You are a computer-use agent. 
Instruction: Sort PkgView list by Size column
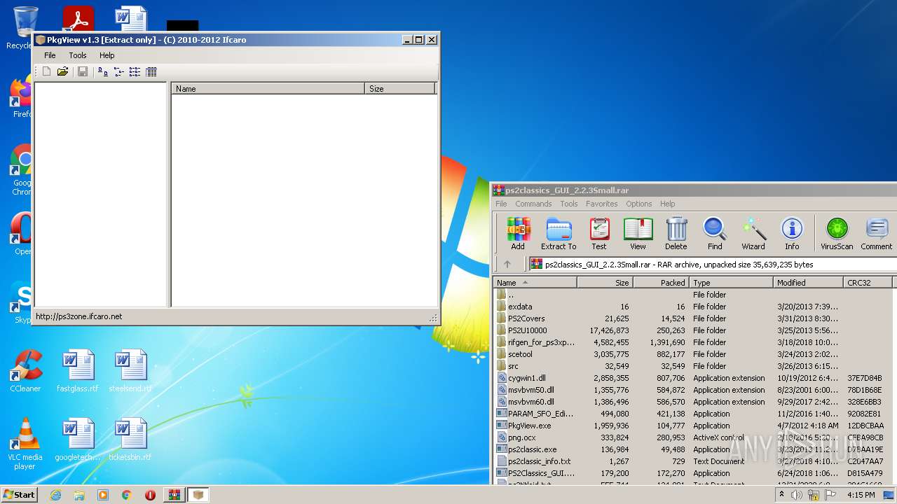[400, 89]
